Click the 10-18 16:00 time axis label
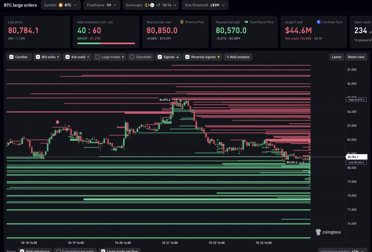This screenshot has height=252, width=372. (x=29, y=243)
